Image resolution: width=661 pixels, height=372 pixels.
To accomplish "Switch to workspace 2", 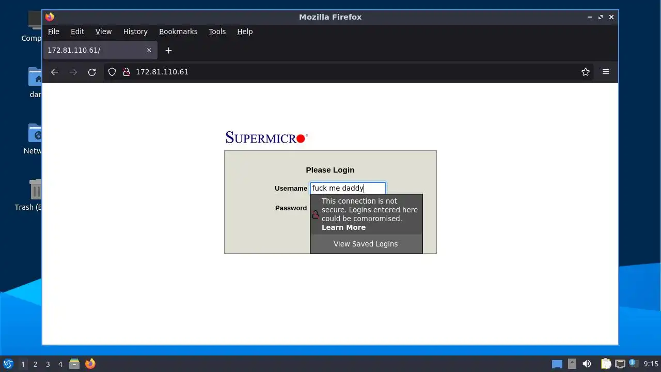I will 35,364.
